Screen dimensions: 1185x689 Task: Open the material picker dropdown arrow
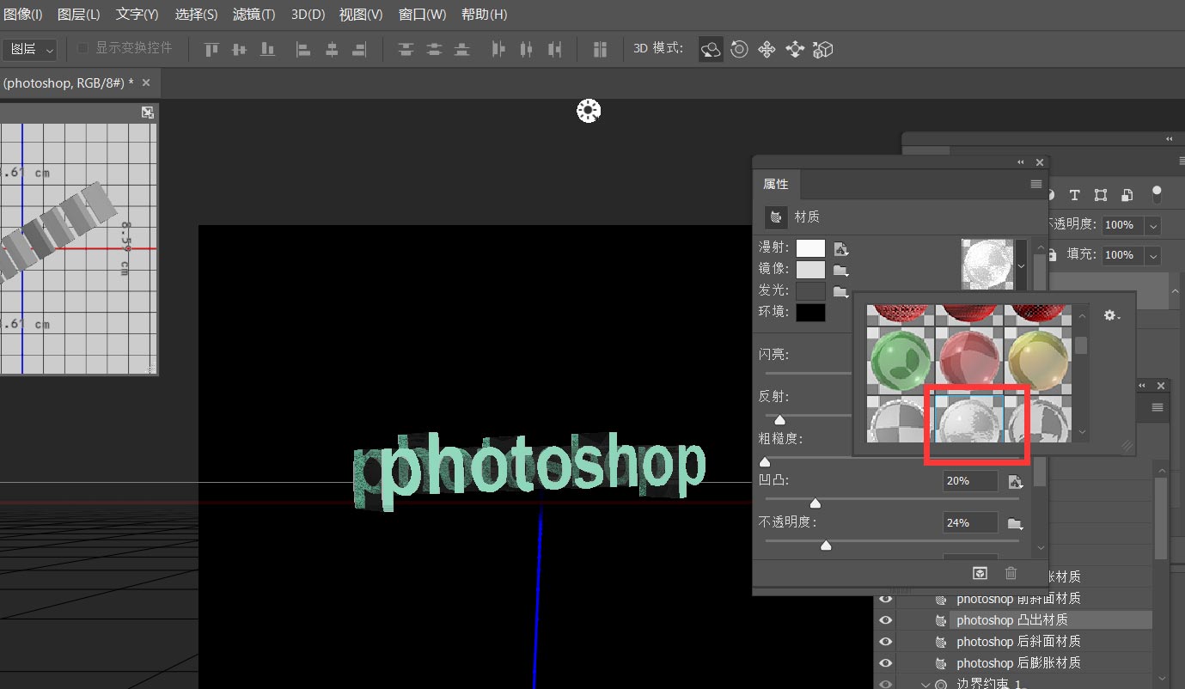pos(1021,265)
